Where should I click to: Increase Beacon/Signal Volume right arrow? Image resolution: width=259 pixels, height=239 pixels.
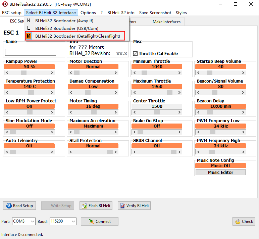pos(243,93)
